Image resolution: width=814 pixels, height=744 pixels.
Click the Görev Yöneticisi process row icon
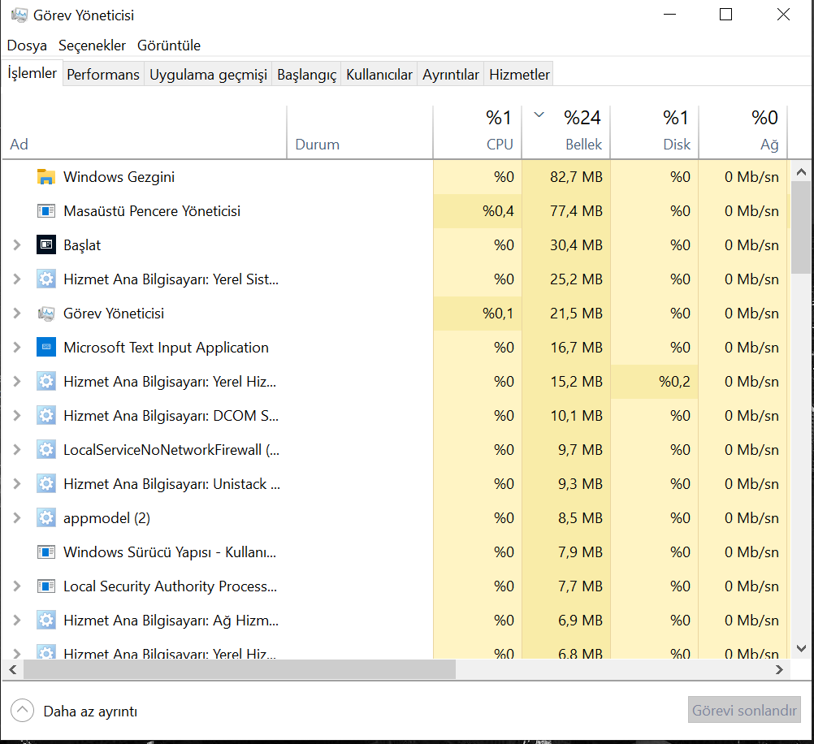point(46,314)
